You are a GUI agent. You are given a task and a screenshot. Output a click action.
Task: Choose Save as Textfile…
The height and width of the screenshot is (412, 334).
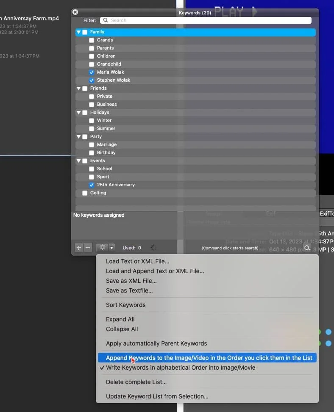point(207,290)
